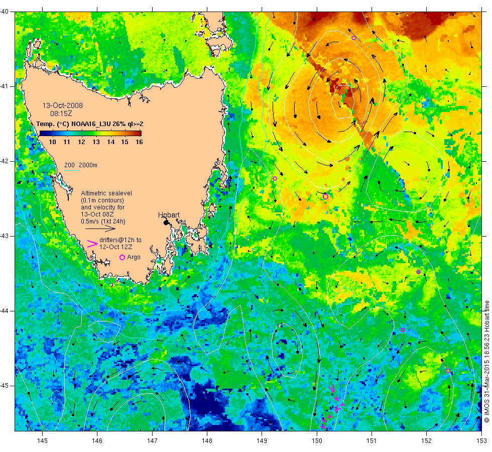
Task: Click the magenta drifter arrow in legend
Action: [x=92, y=244]
